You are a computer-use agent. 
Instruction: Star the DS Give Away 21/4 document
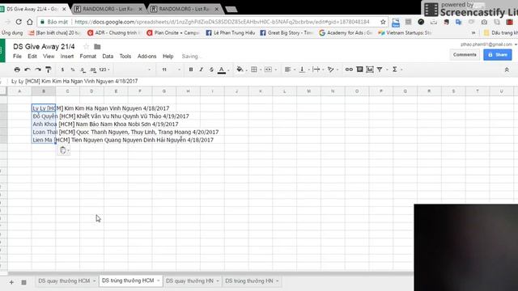87,47
